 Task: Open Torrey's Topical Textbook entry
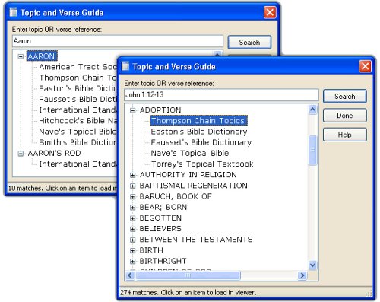click(202, 164)
